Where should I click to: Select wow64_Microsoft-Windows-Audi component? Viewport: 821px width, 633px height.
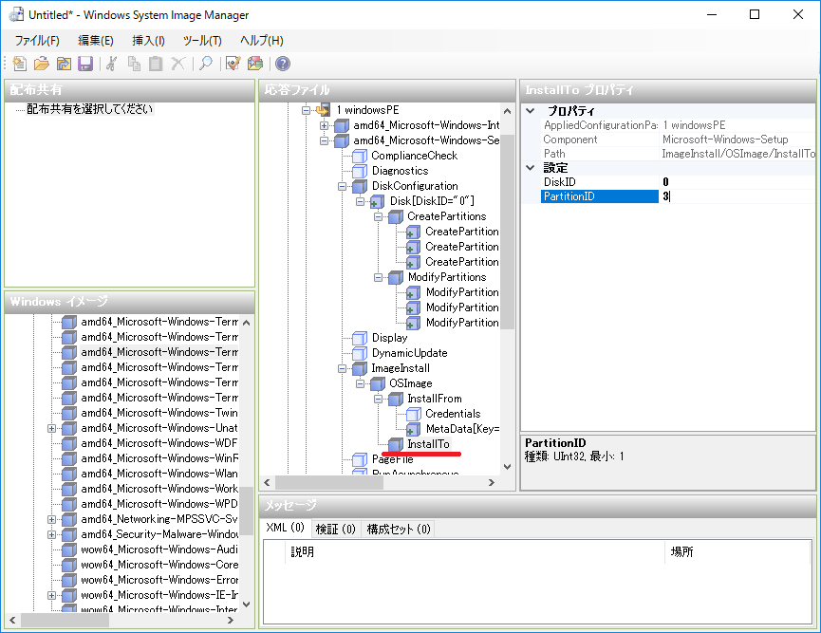tap(159, 549)
